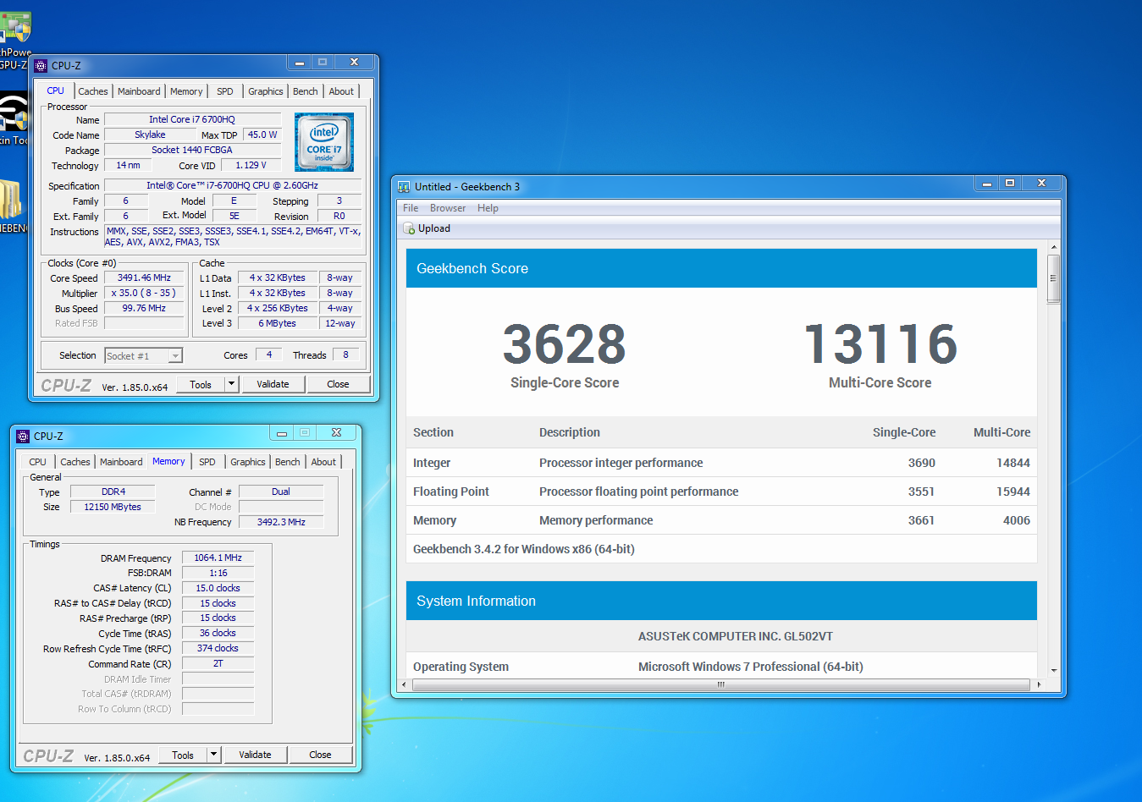Click the Core Speed value 3491.46 MHz
This screenshot has width=1142, height=802.
coord(144,277)
